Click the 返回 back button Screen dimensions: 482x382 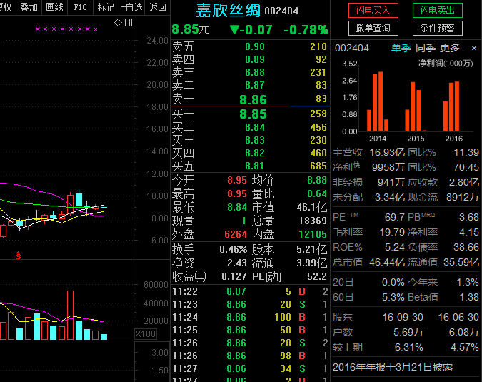pos(157,7)
